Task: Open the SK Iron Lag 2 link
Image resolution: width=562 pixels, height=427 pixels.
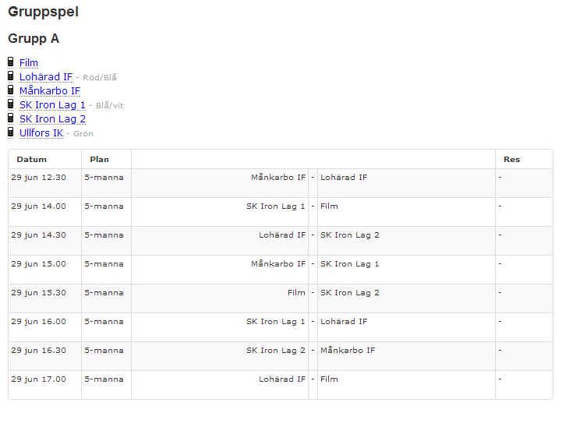Action: click(x=52, y=119)
